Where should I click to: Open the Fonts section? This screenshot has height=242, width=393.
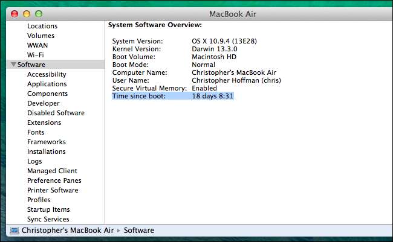pos(36,132)
